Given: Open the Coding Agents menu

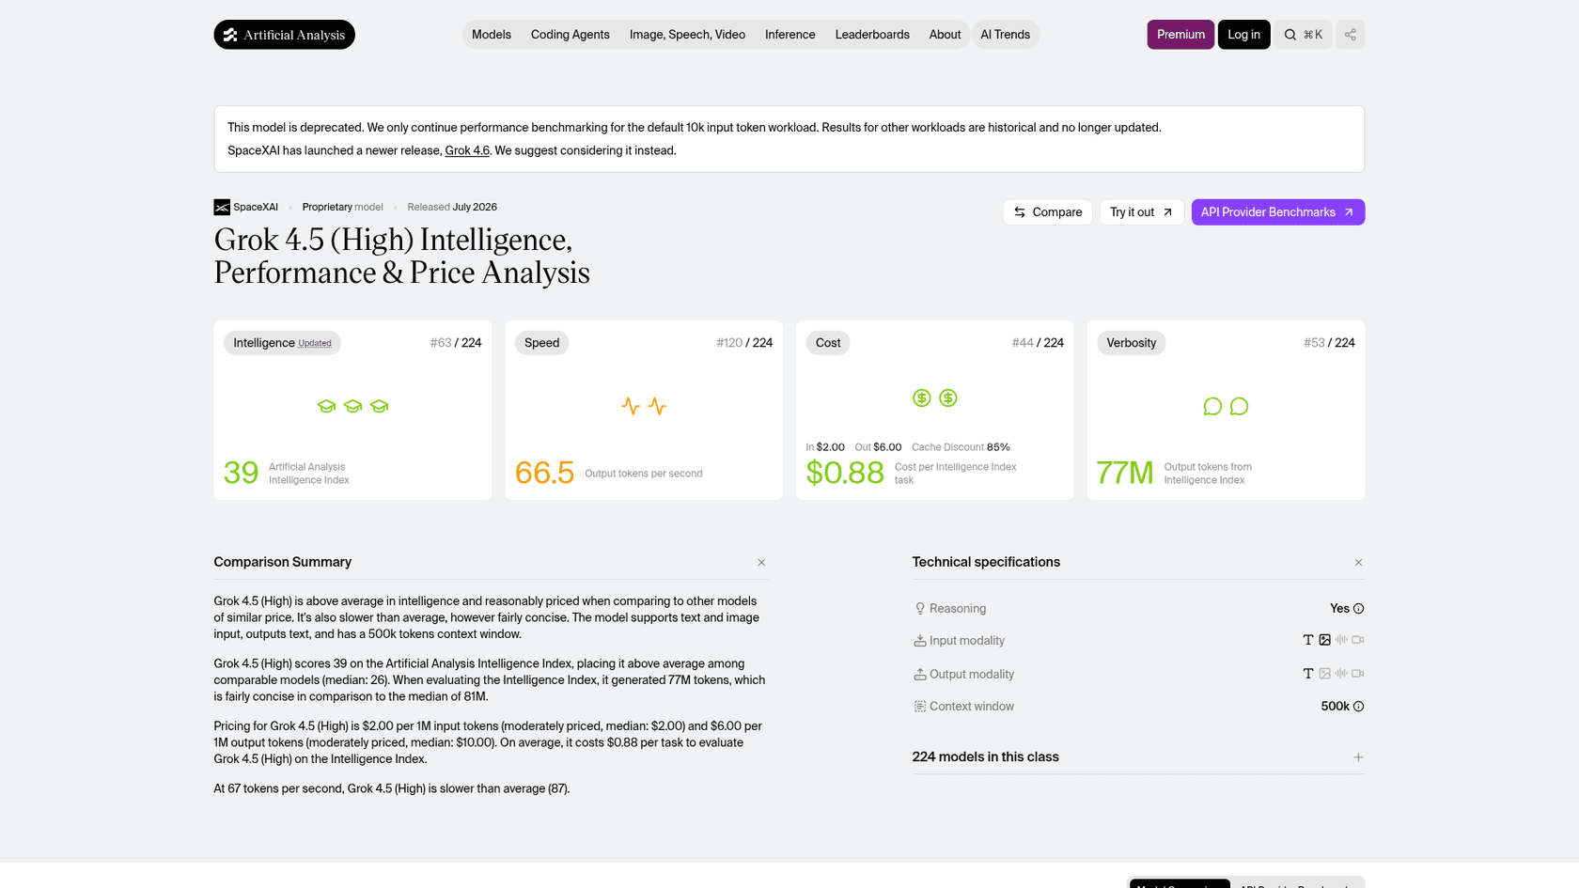Looking at the screenshot, I should click(x=571, y=35).
